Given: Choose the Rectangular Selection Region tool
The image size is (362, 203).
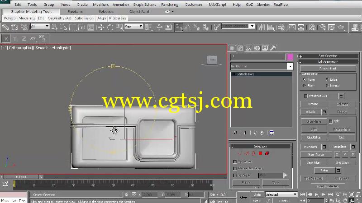Looking at the screenshot, I should [x=72, y=28].
